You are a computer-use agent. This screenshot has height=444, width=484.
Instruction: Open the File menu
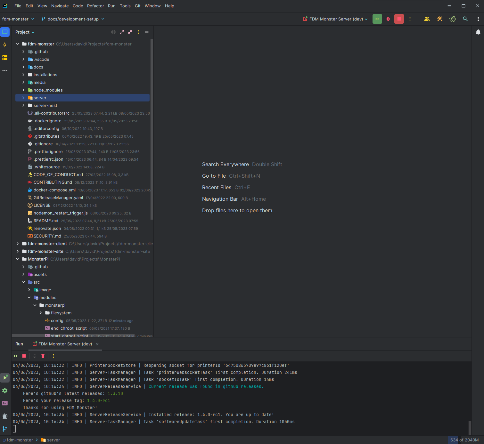click(18, 6)
